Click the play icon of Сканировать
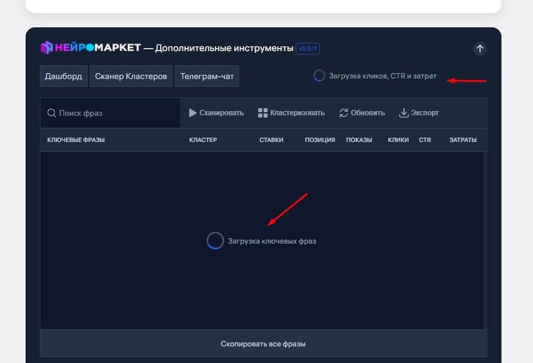Screen dimensions: 533x363 pyautogui.click(x=192, y=113)
